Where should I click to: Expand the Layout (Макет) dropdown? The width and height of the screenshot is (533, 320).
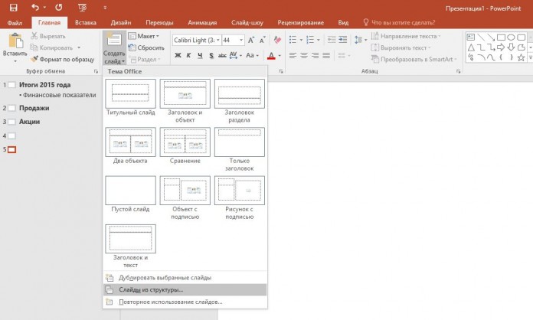pyautogui.click(x=143, y=36)
